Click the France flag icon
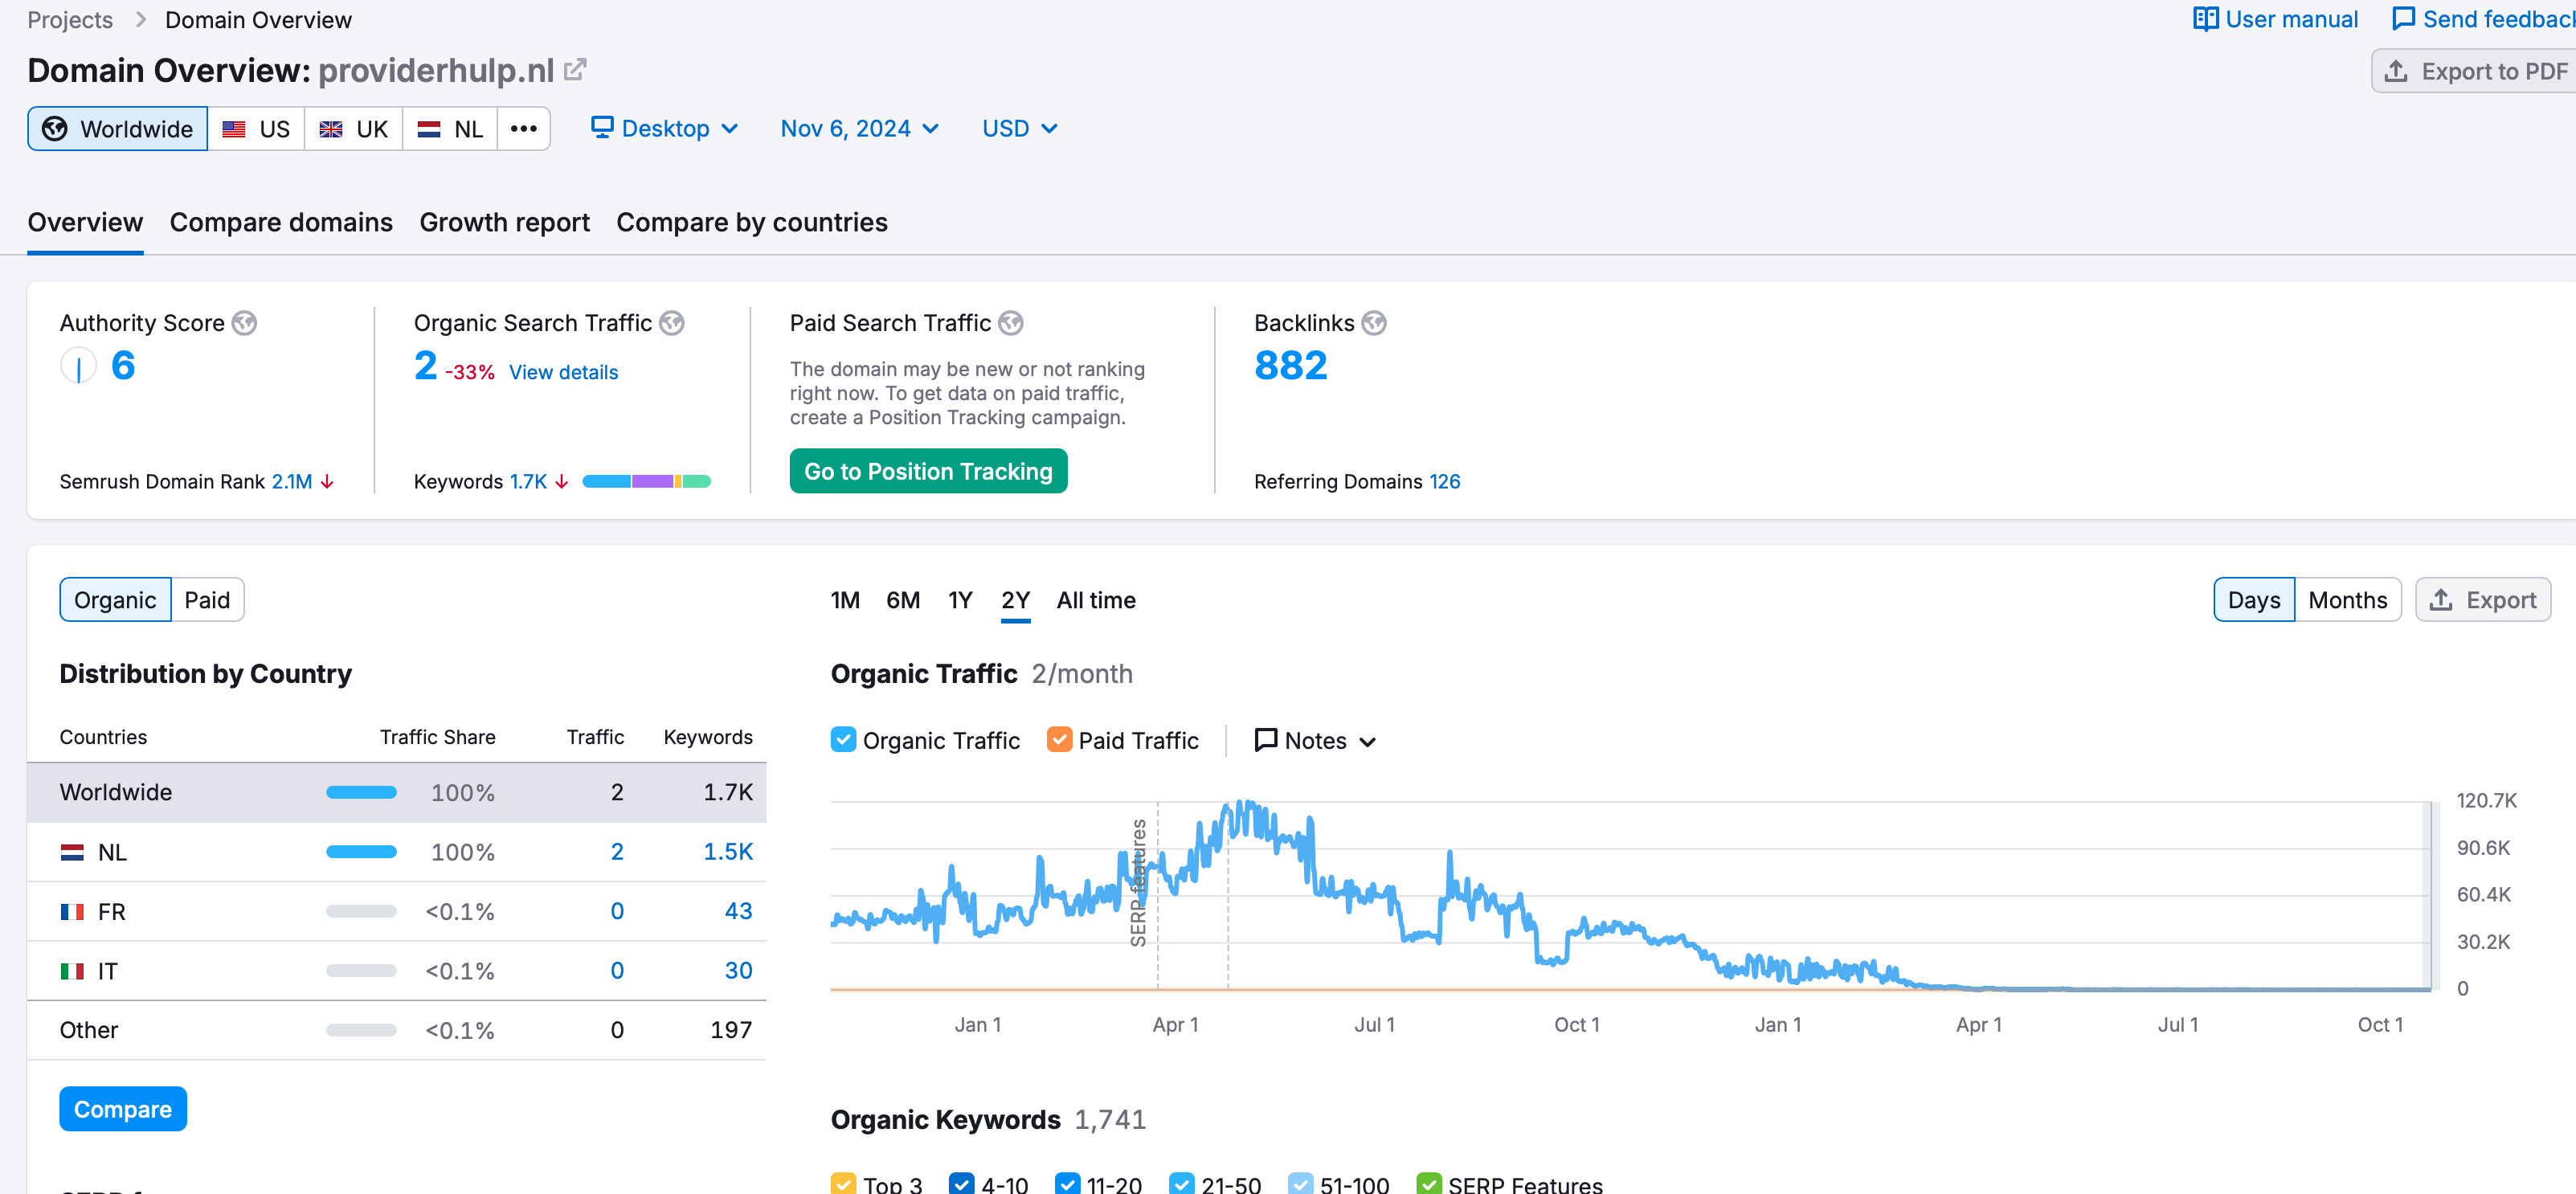 point(72,912)
